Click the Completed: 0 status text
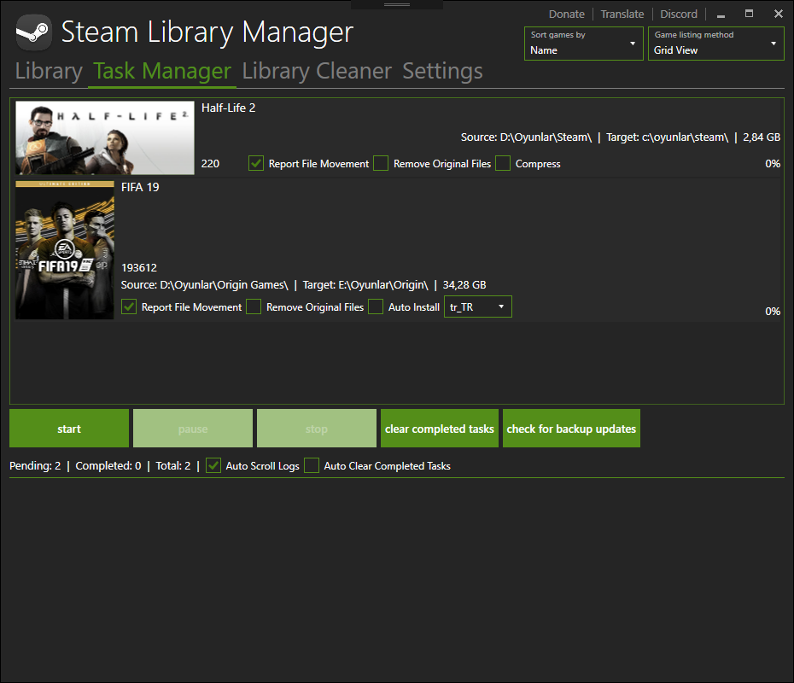The width and height of the screenshot is (794, 683). (108, 466)
